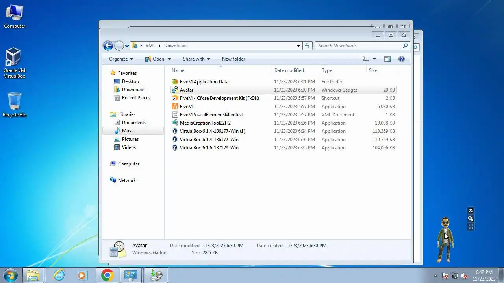
Task: Click the Avatar gadget drag handle
Action: point(471,227)
